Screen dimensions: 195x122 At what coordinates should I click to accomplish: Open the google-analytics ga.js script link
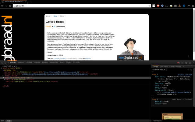click(x=61, y=72)
